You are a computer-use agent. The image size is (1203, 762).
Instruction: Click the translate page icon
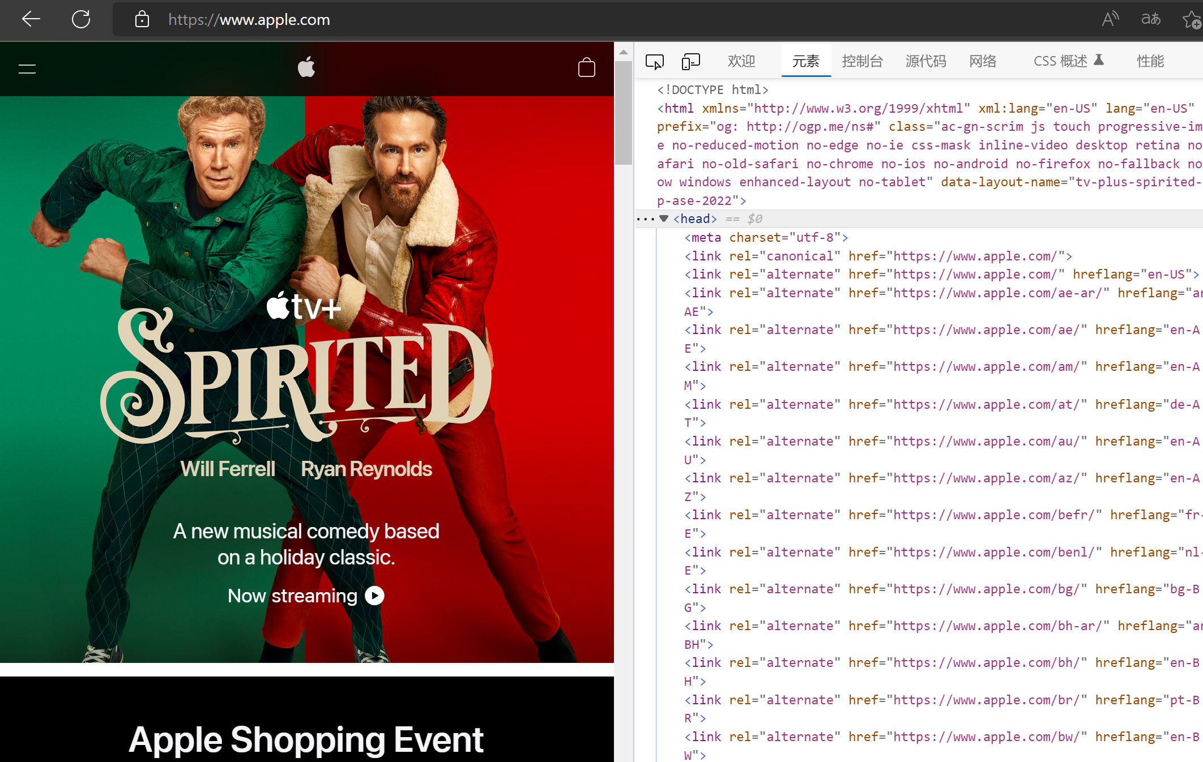(1150, 19)
